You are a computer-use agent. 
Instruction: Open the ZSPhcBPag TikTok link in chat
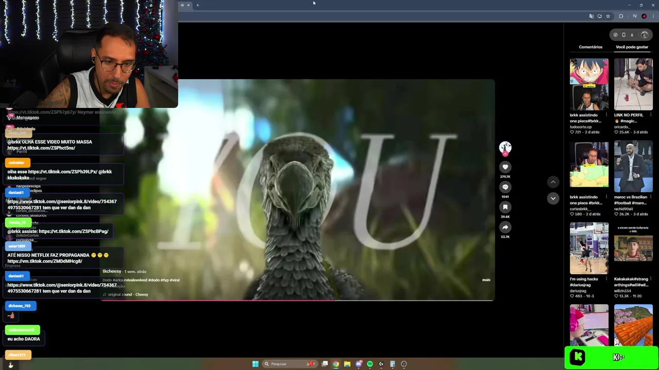tap(74, 231)
